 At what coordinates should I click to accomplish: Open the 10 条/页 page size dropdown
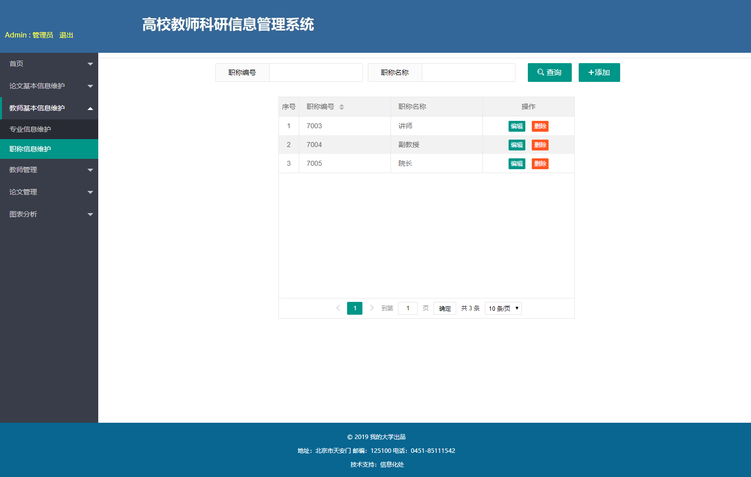[503, 308]
